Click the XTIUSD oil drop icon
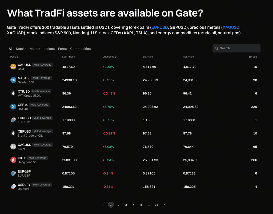 click(x=13, y=93)
